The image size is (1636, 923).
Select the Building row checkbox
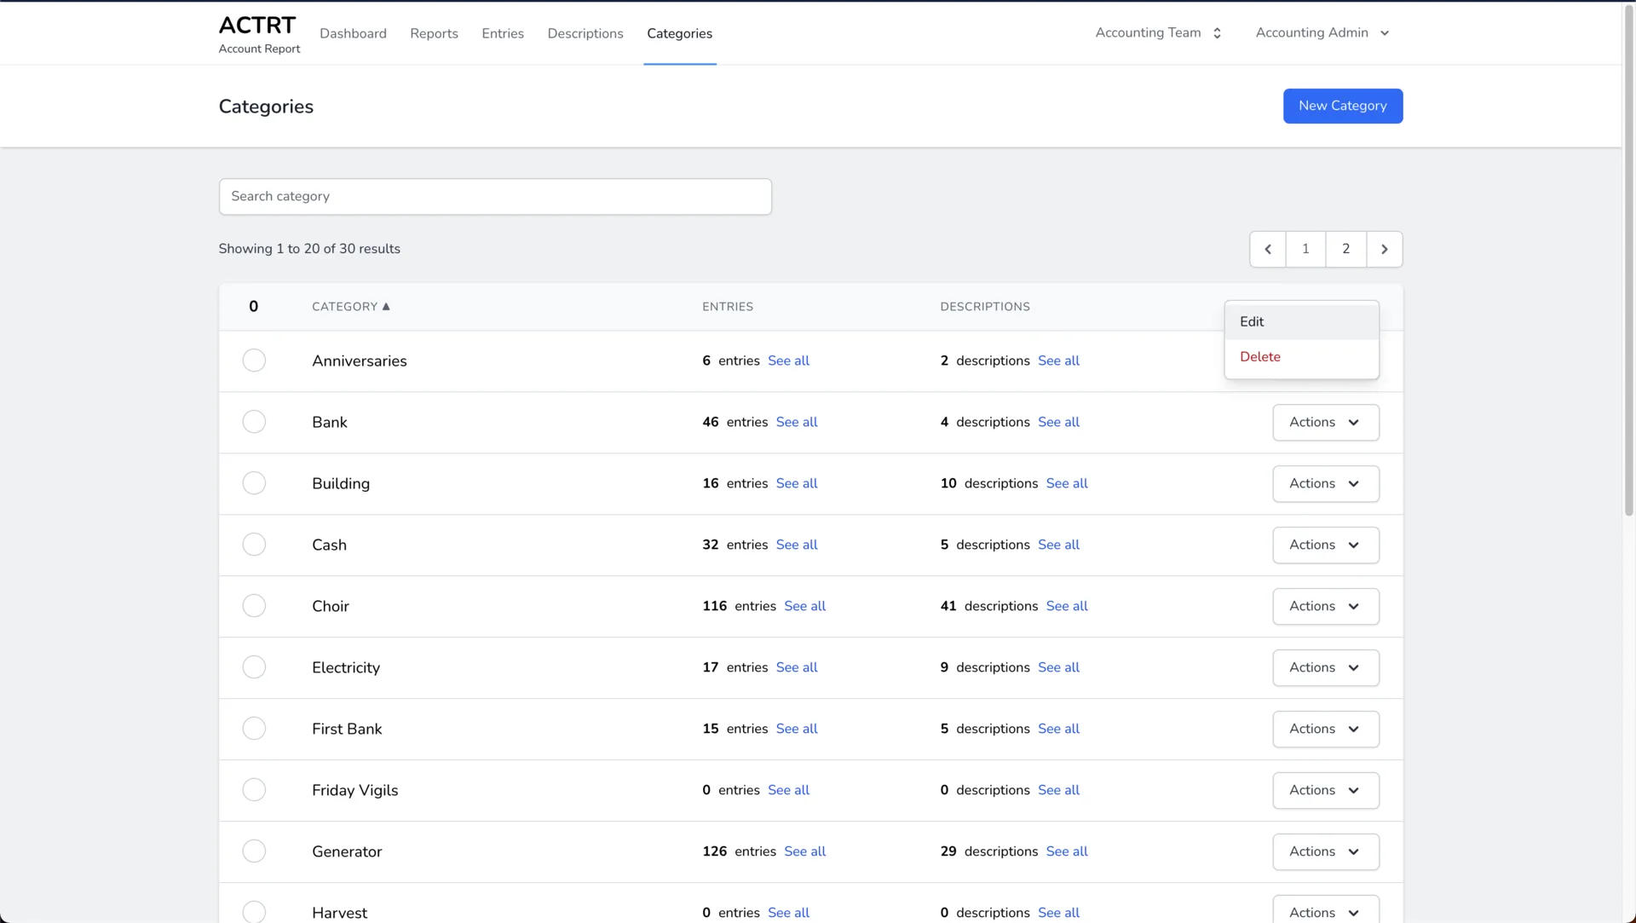click(254, 483)
